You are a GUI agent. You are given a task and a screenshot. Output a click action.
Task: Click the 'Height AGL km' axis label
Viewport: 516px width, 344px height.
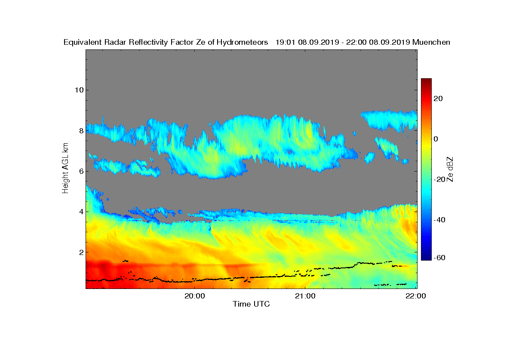pos(65,169)
